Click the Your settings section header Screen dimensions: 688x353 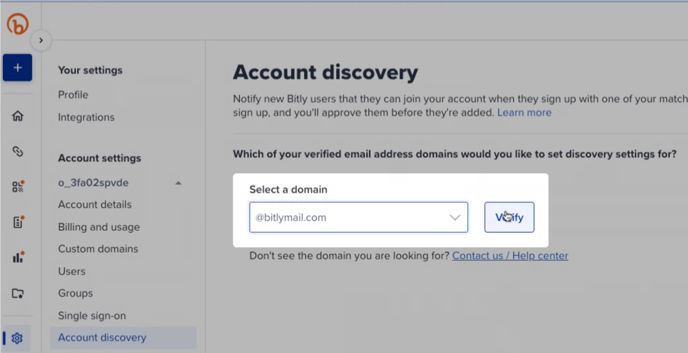click(x=90, y=70)
